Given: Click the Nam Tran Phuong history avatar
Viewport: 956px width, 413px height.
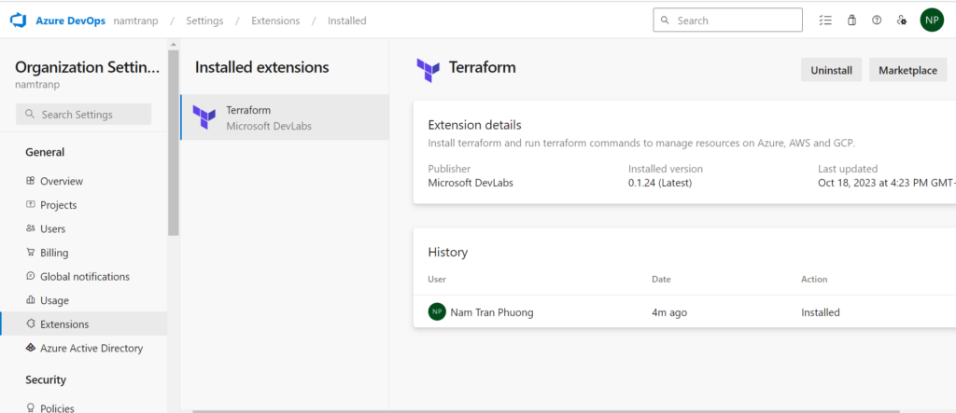Looking at the screenshot, I should coord(437,311).
